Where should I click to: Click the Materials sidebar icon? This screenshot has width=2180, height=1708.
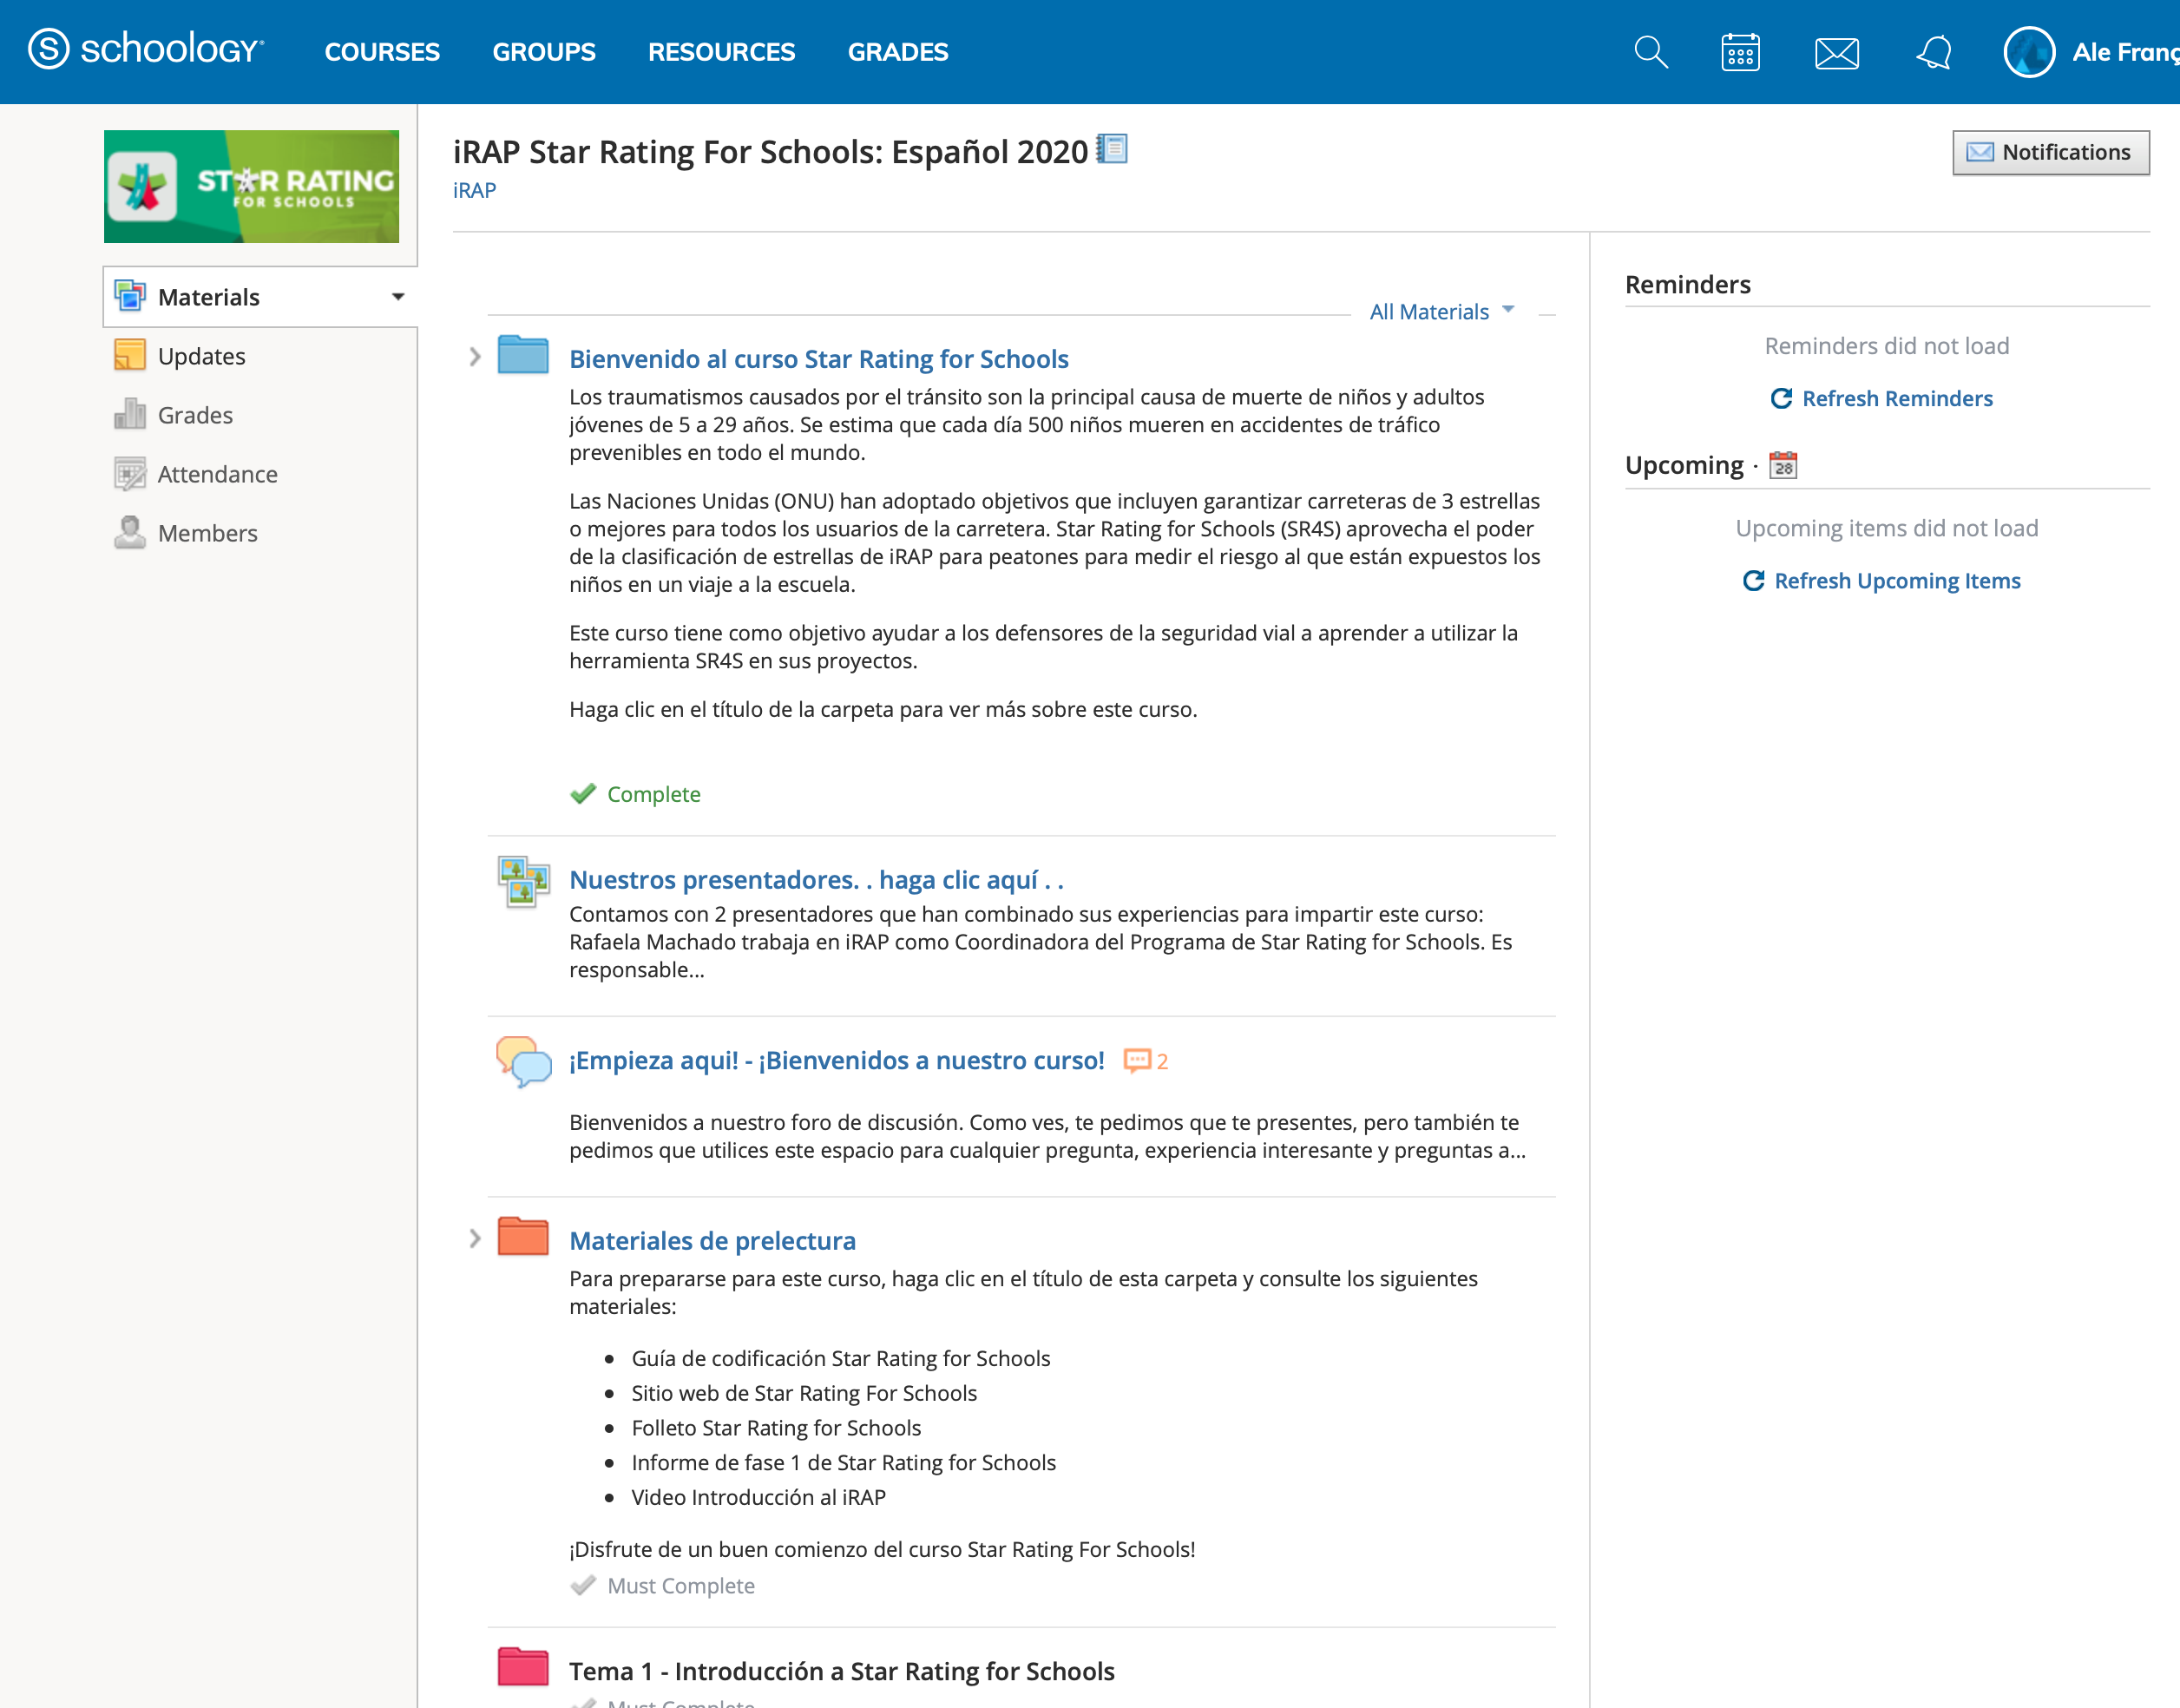tap(130, 296)
